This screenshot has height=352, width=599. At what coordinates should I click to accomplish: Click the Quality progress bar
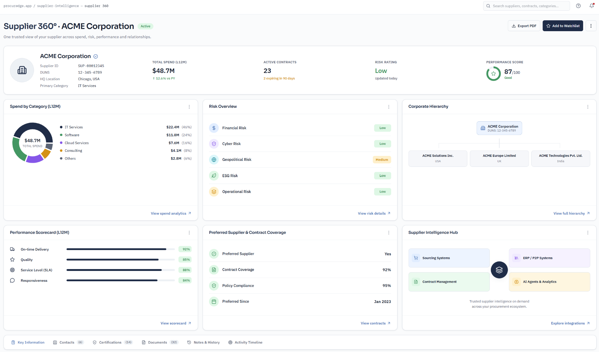pos(120,259)
